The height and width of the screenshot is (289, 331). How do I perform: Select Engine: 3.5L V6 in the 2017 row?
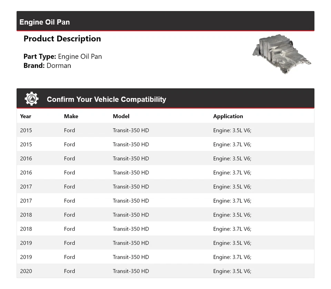232,187
